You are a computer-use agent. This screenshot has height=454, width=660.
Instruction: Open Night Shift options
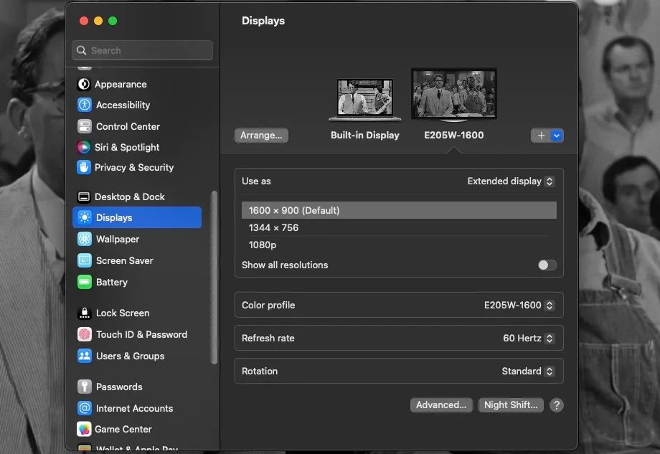pos(511,405)
